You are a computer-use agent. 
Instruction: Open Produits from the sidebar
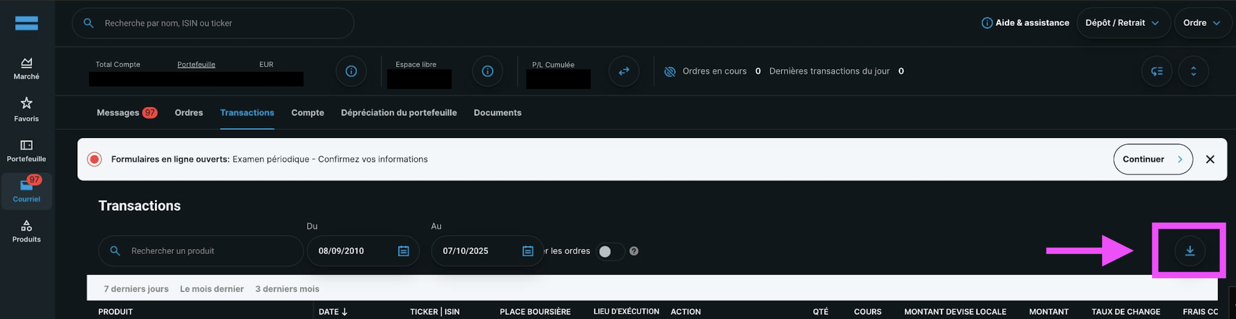26,231
